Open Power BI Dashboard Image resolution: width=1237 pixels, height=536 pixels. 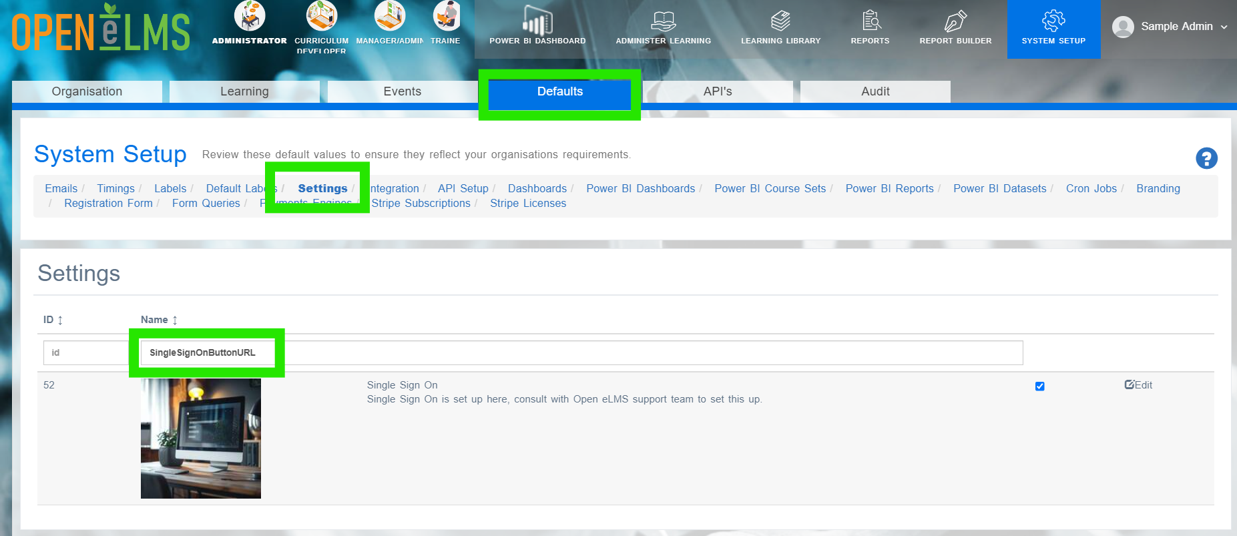(537, 25)
